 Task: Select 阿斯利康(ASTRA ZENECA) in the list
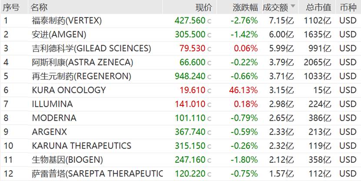[82, 62]
